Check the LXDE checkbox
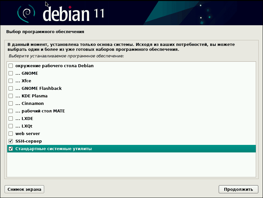263x198 pixels. [x=11, y=119]
